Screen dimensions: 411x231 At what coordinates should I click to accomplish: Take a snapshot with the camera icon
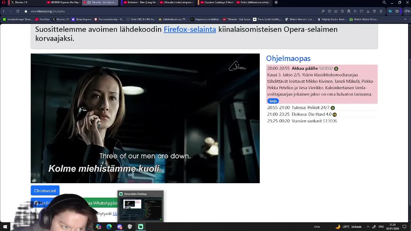click(x=336, y=11)
